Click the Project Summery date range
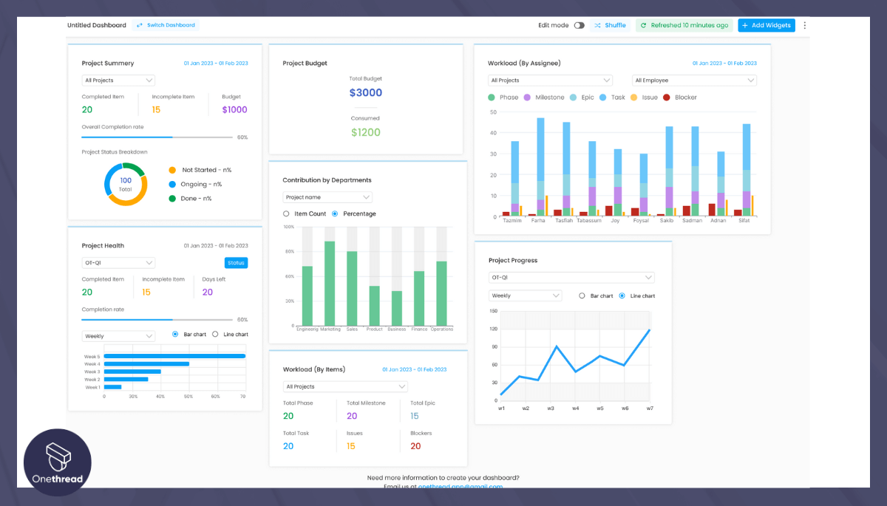The width and height of the screenshot is (887, 506). [x=216, y=64]
